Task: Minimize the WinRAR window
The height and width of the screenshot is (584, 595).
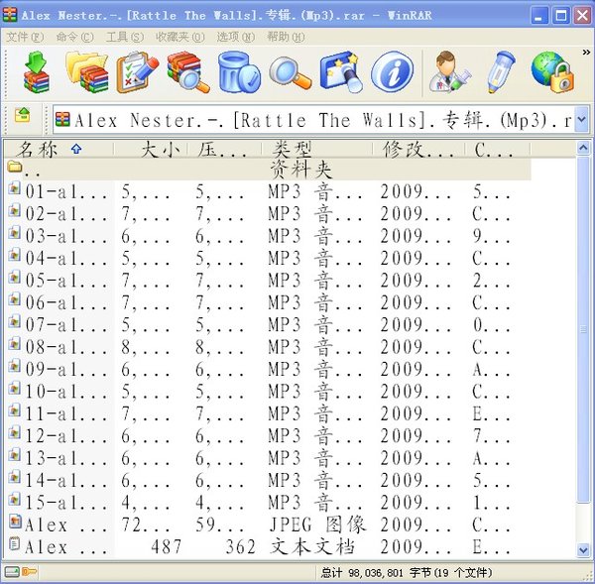Action: pyautogui.click(x=539, y=15)
